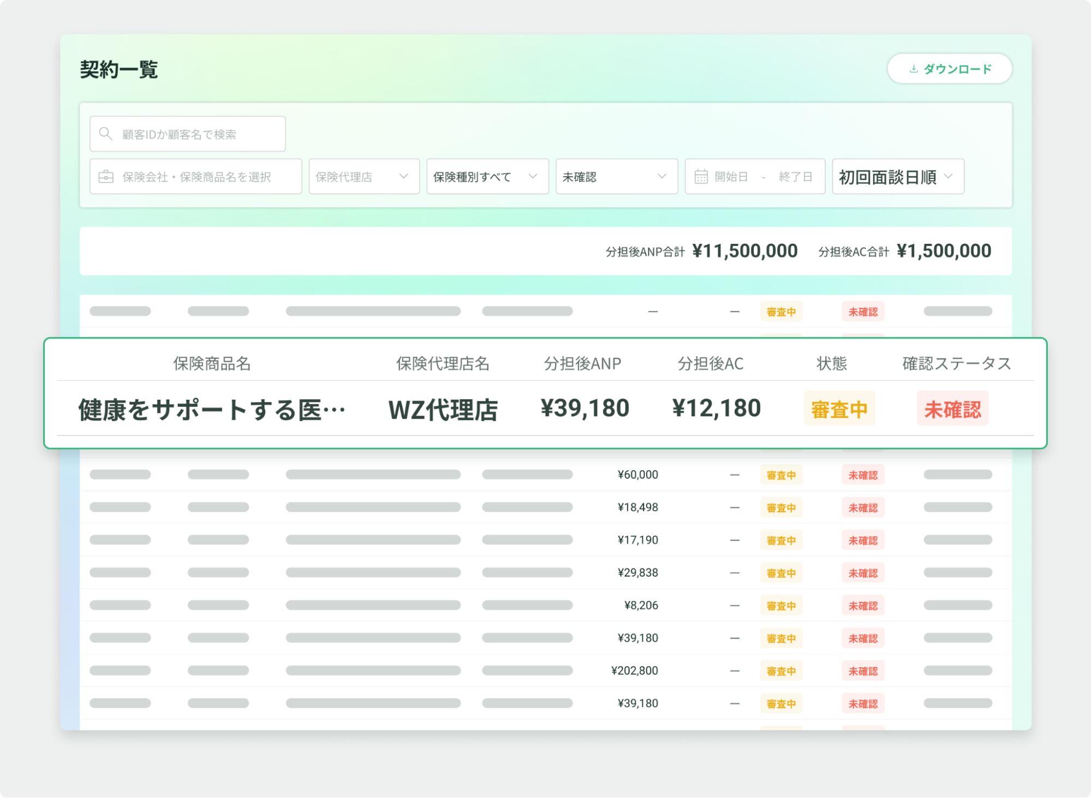Click the 分担後ANP column header
The image size is (1091, 798).
pos(582,363)
